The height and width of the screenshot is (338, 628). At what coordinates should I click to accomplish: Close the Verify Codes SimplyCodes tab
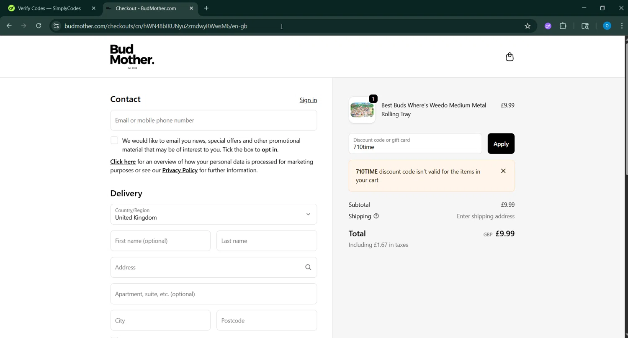[x=94, y=8]
